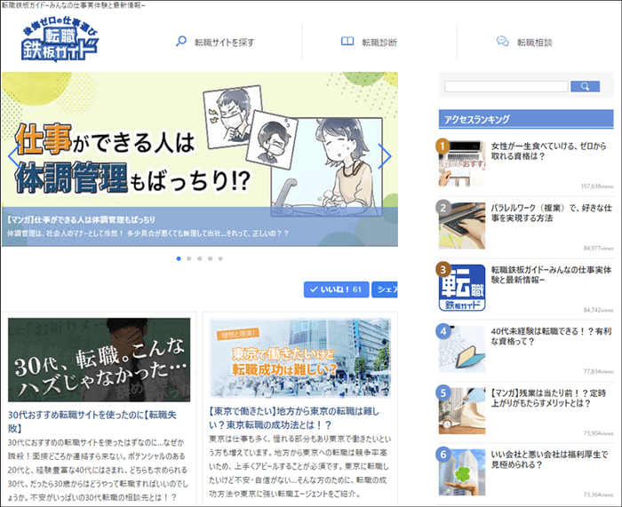
Task: Click the magnifier icon beside 転職サイトを探す
Action: click(x=181, y=41)
